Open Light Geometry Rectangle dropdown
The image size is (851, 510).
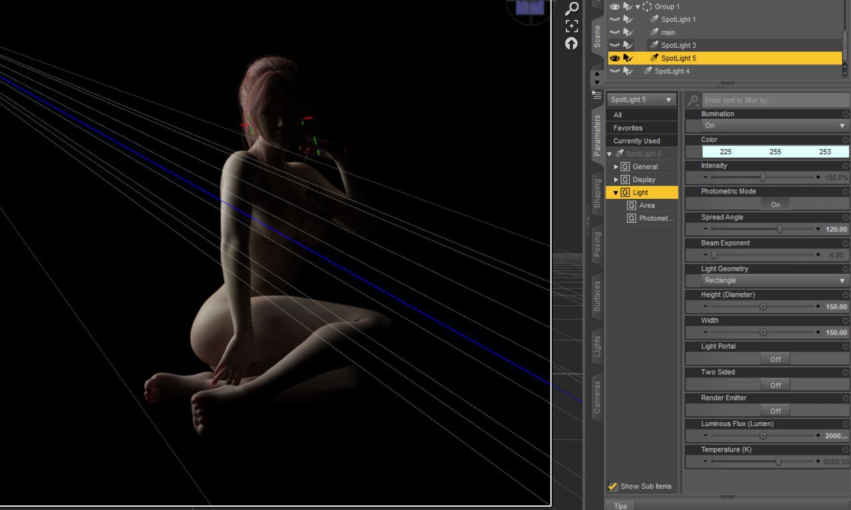(x=775, y=281)
